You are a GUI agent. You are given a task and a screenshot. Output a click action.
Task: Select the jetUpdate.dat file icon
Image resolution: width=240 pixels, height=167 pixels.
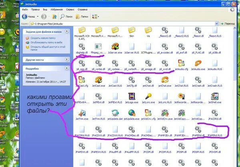[x=115, y=113]
